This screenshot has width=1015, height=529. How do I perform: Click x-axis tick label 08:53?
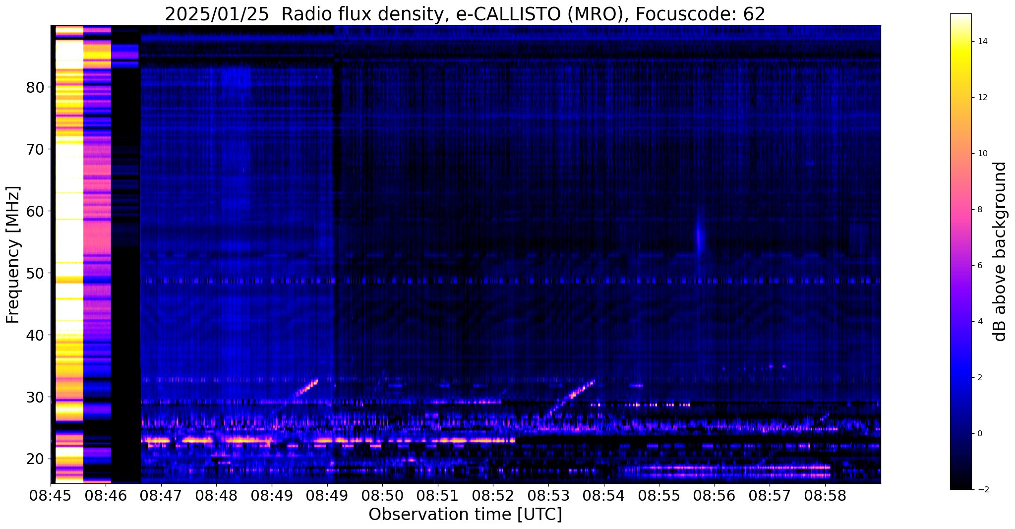[548, 496]
